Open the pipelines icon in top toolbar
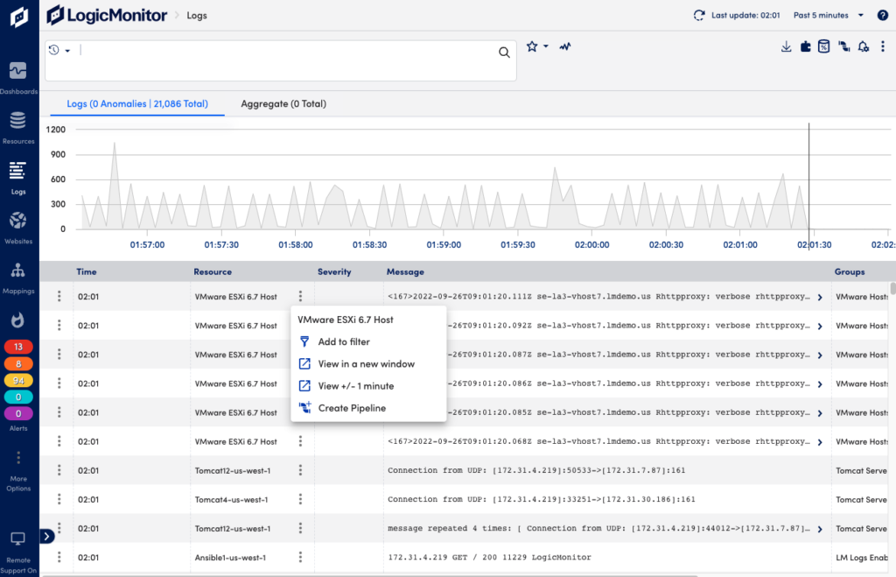Screen dimensions: 896x577 pyautogui.click(x=844, y=47)
